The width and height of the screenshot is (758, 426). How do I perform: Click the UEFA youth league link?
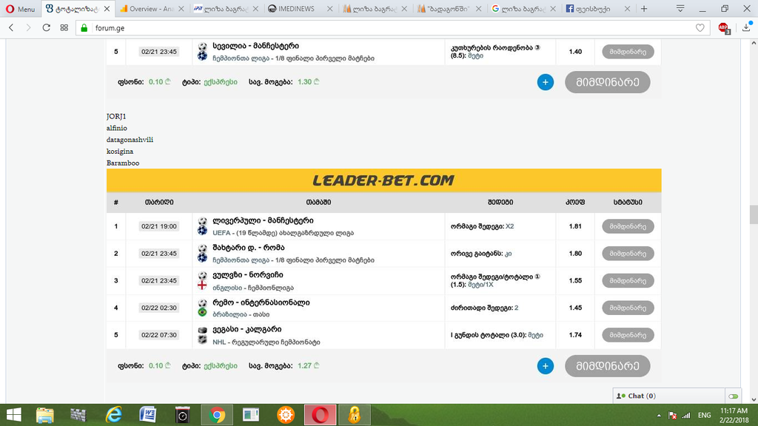tap(283, 233)
